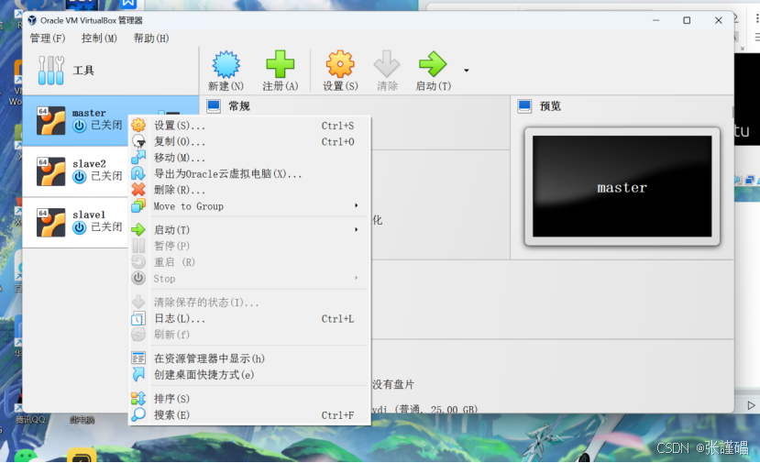Expand the Move to Group submenu
Screen dimensions: 760x463
tap(249, 206)
